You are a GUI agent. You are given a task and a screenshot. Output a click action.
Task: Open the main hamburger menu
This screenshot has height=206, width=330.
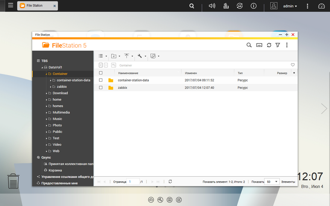click(11, 5)
